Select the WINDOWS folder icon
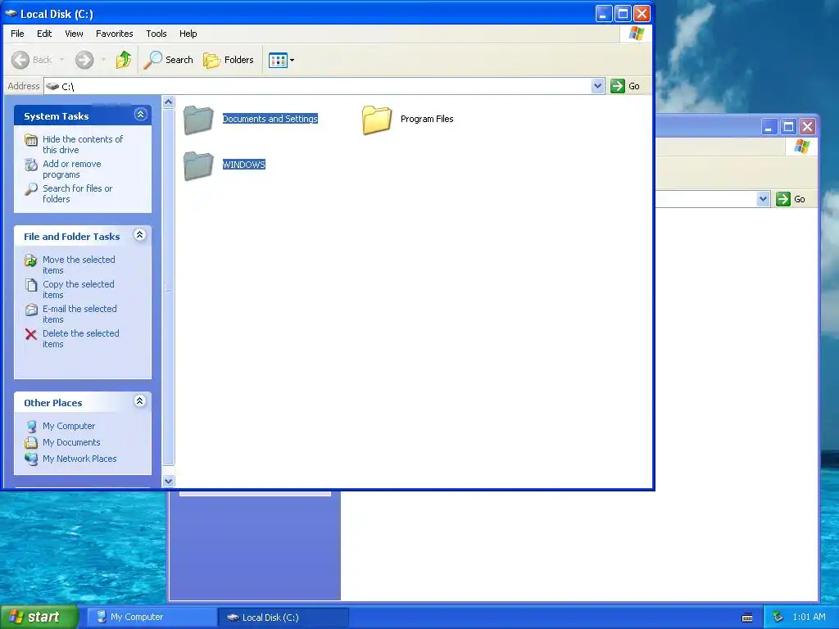Screen dimensions: 839x629 pyautogui.click(x=198, y=165)
